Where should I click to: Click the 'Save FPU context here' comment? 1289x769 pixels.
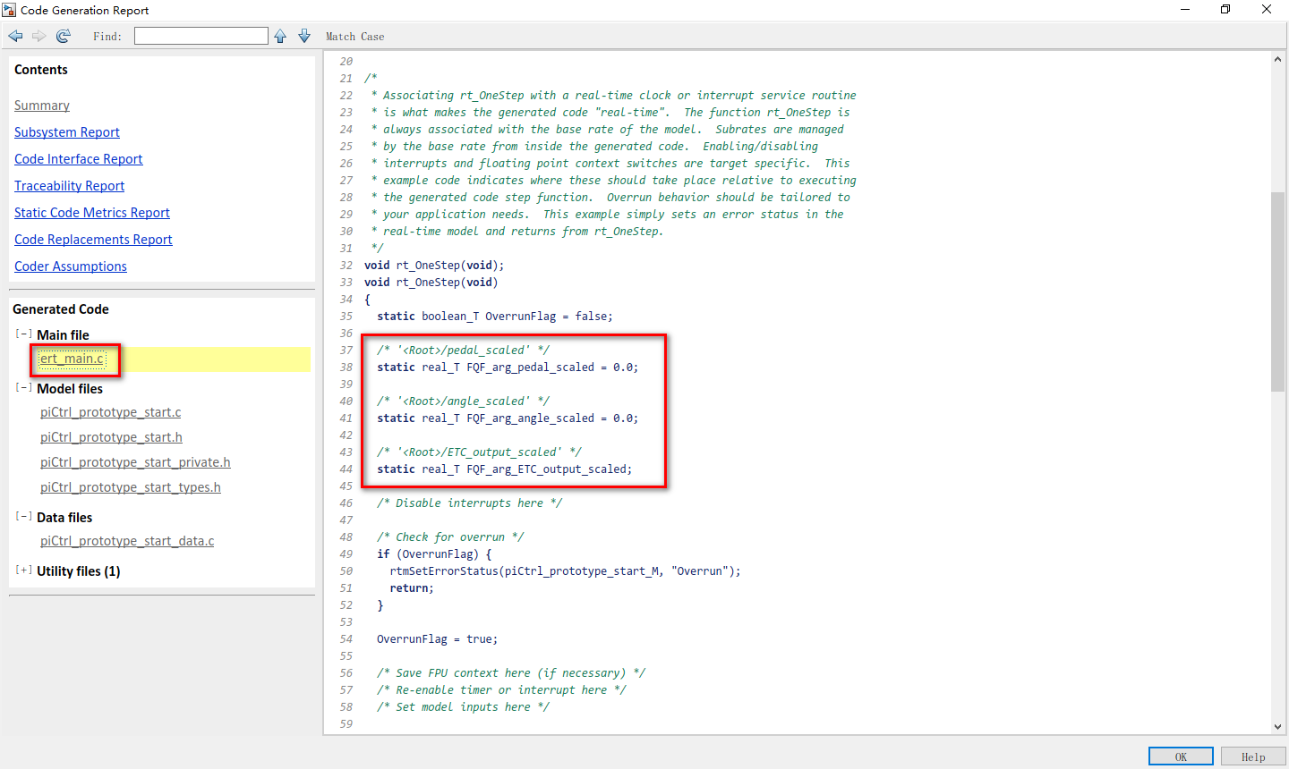click(x=511, y=673)
